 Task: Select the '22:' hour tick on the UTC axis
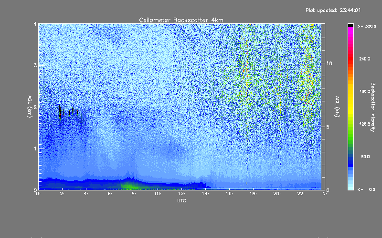click(301, 194)
